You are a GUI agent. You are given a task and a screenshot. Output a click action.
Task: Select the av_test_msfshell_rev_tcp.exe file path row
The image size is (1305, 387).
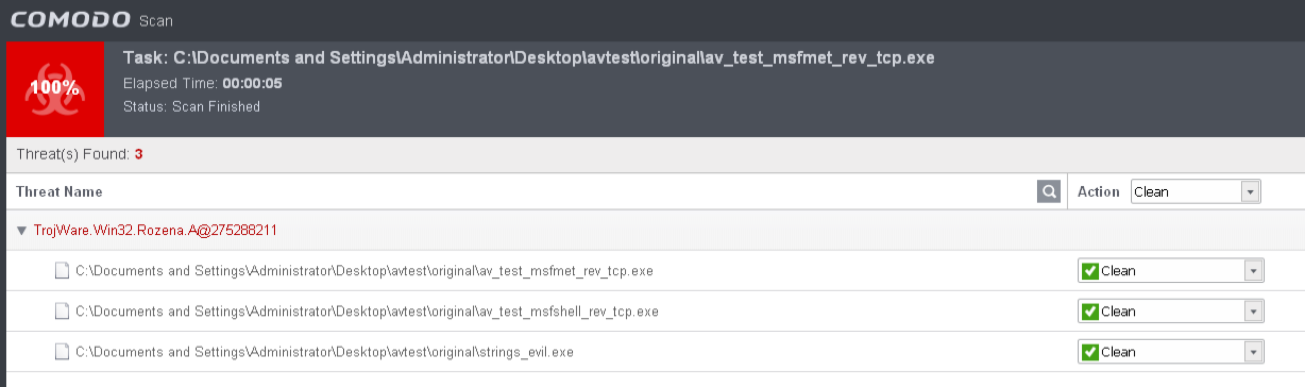[367, 312]
